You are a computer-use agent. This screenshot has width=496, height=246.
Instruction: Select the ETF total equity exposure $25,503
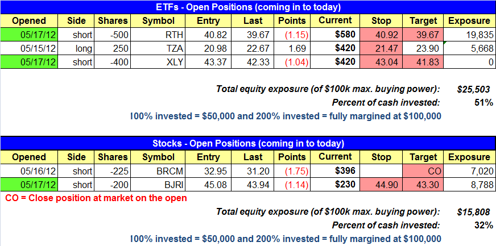tap(475, 90)
